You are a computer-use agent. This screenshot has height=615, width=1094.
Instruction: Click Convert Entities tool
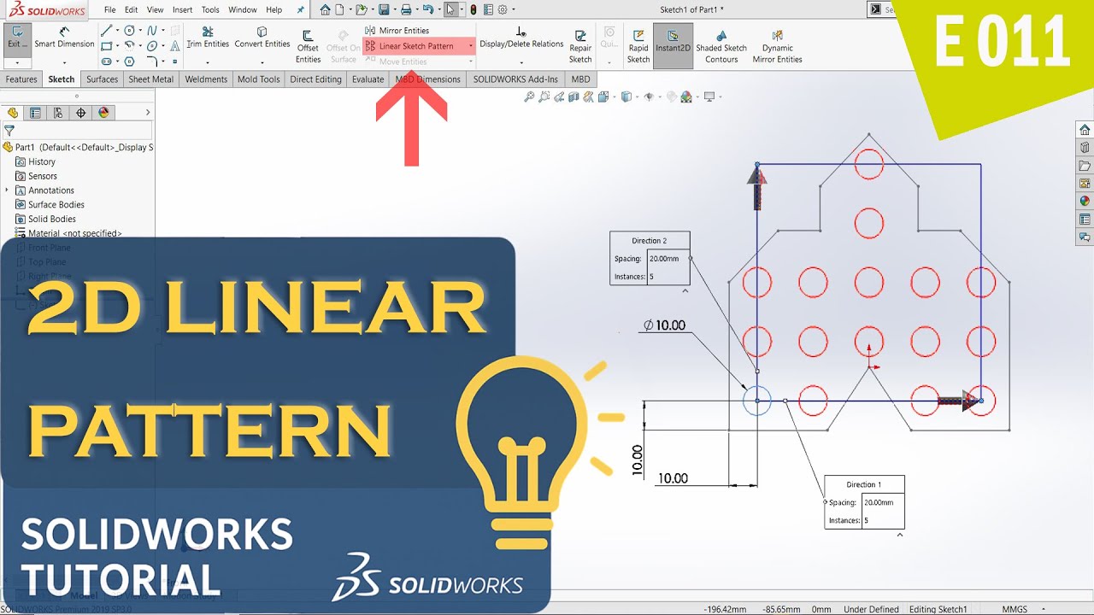pyautogui.click(x=262, y=38)
